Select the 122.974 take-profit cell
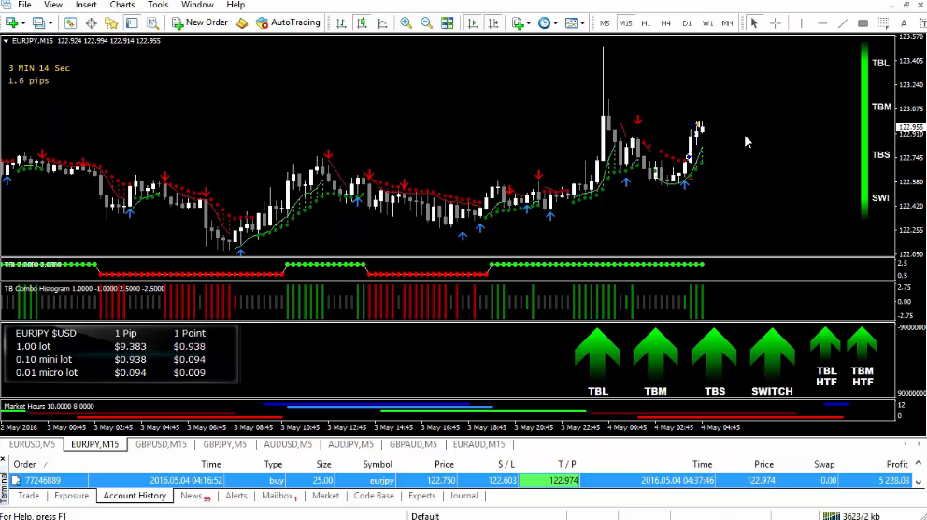 549,481
